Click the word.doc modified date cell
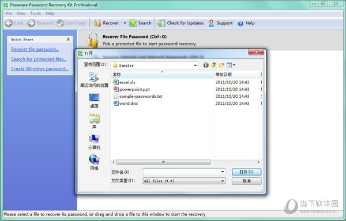This screenshot has height=221, width=346. [x=232, y=103]
